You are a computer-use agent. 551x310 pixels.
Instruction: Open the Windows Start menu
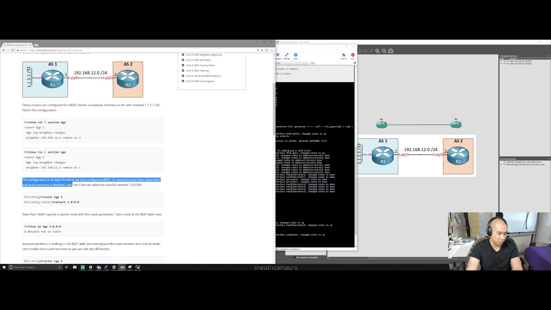(4, 267)
